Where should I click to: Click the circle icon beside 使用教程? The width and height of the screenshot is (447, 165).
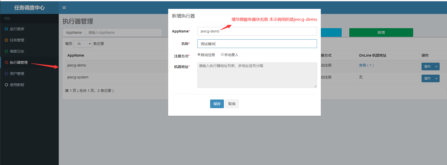[x=6, y=85]
